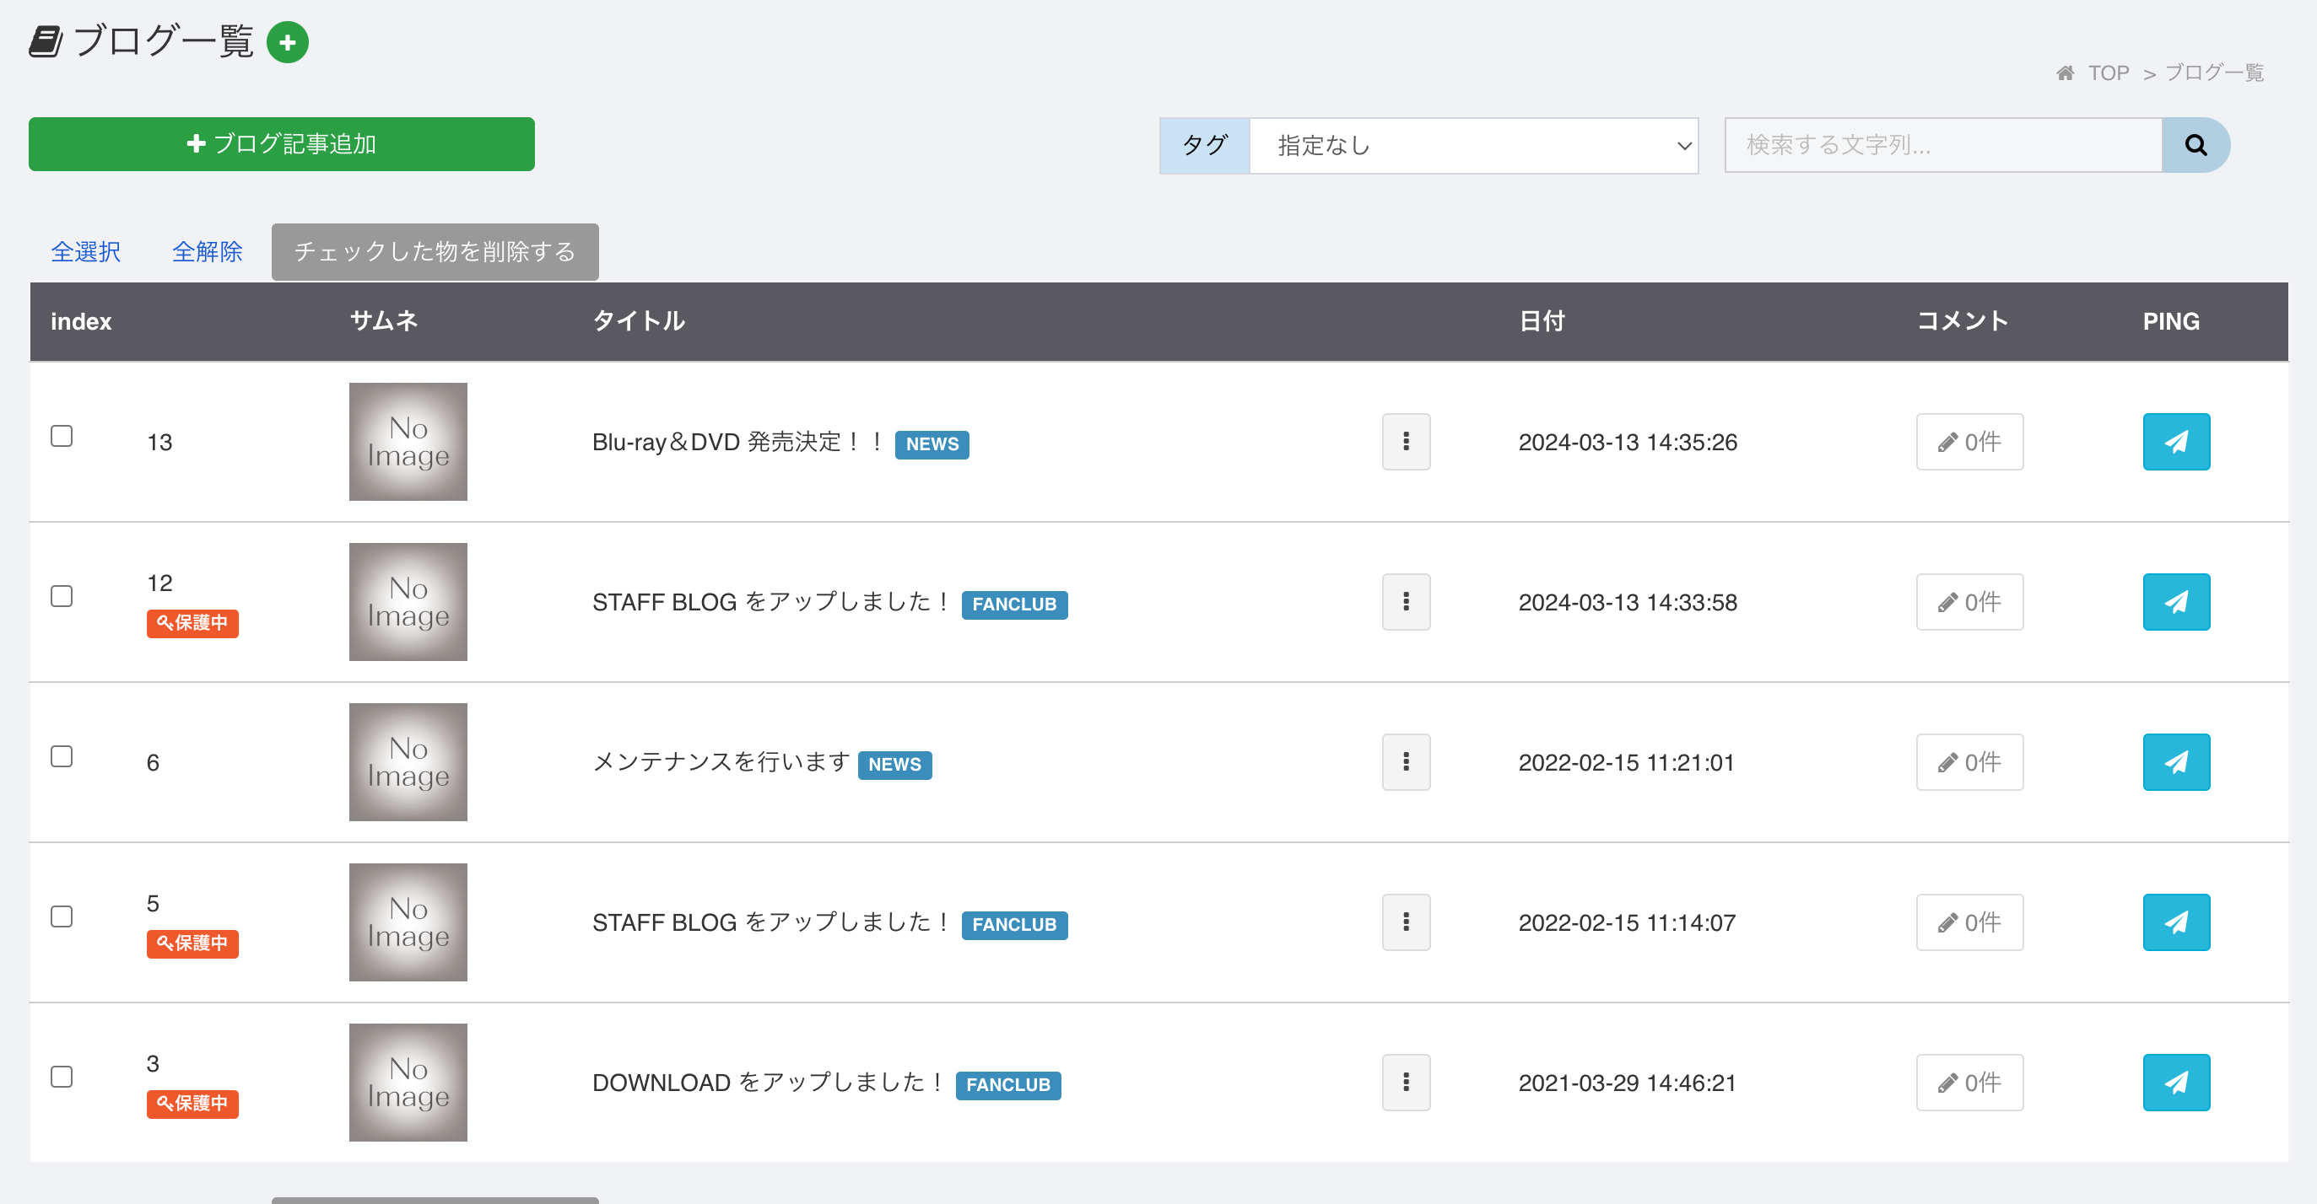Click title DOWNLOAD をアップしました！

pyautogui.click(x=770, y=1083)
